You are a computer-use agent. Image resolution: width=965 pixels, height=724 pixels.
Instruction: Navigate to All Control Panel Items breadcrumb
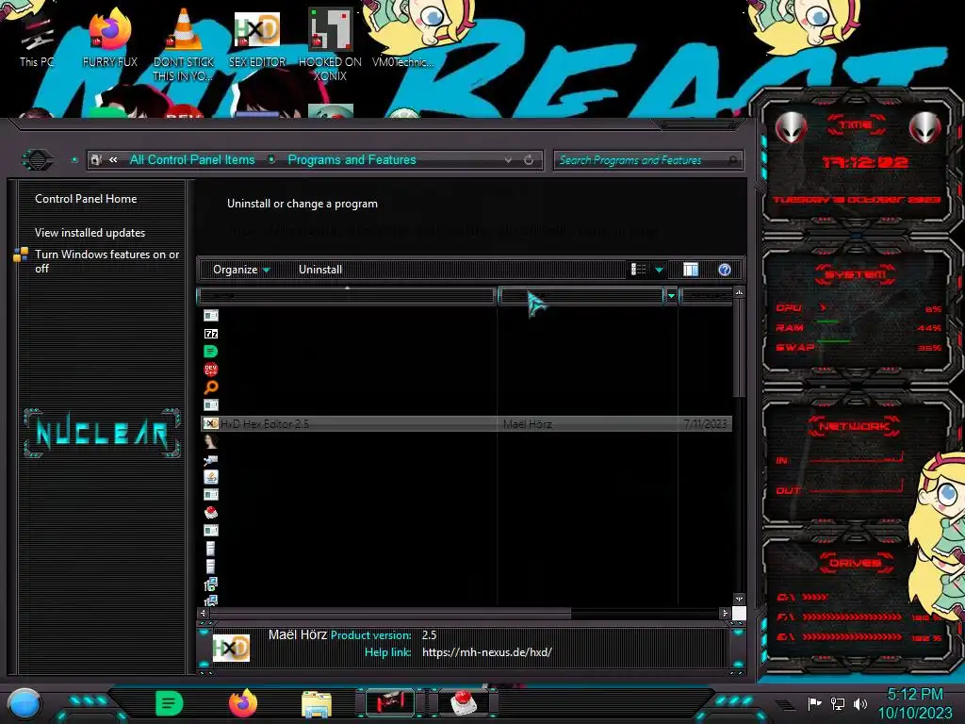point(192,159)
